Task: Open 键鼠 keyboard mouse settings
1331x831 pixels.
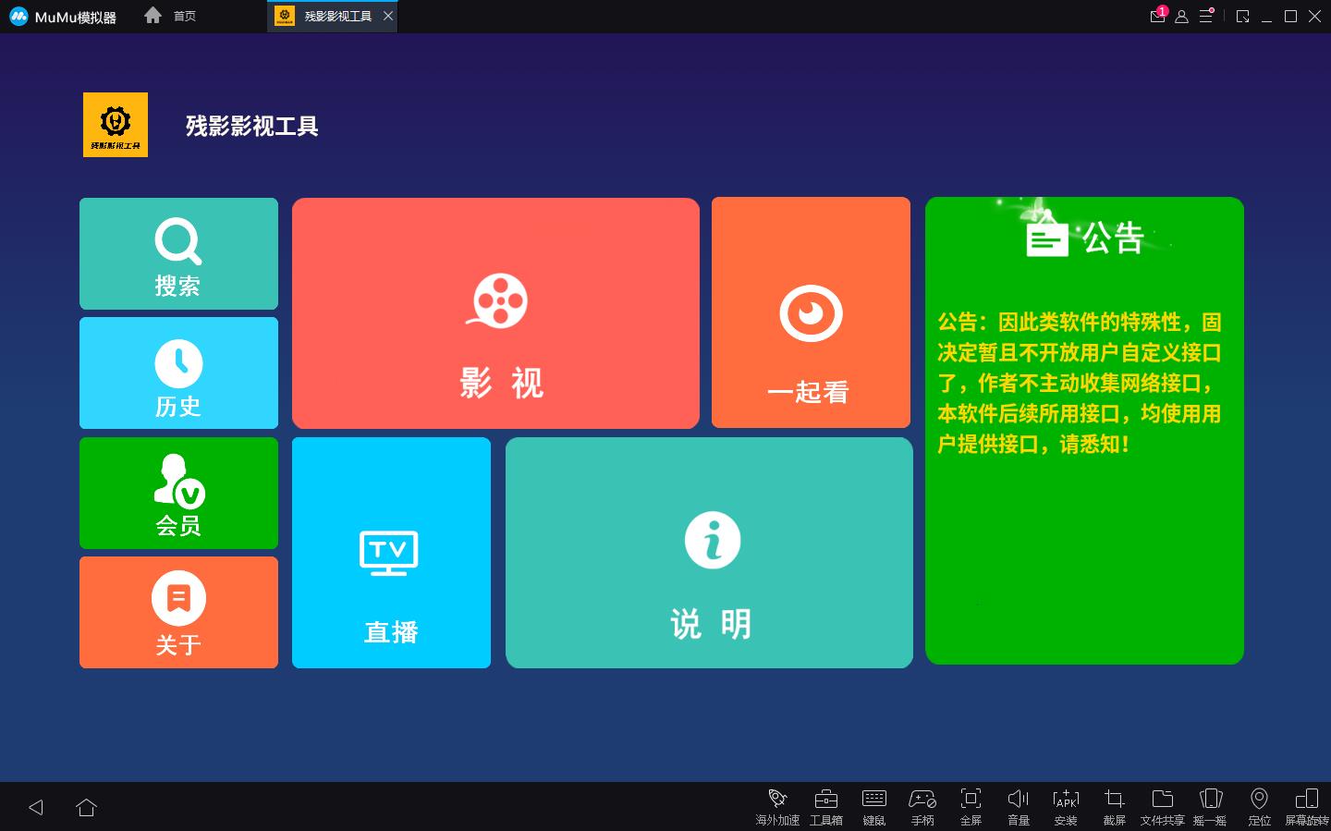Action: 873,806
